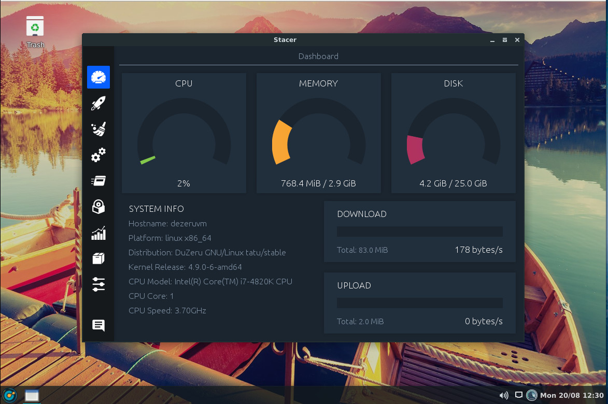Click the Upload speed bar
The width and height of the screenshot is (608, 404).
tap(420, 303)
